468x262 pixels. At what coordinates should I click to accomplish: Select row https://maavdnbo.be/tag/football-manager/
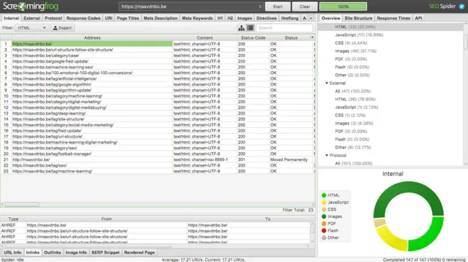coord(157,154)
